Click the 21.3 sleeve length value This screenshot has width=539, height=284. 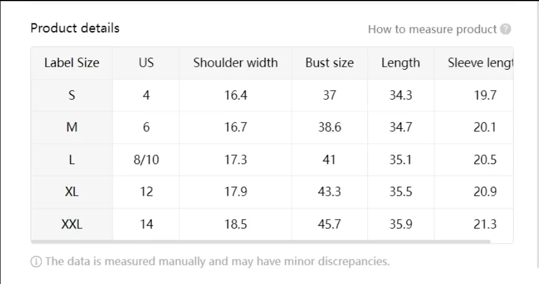pyautogui.click(x=485, y=224)
